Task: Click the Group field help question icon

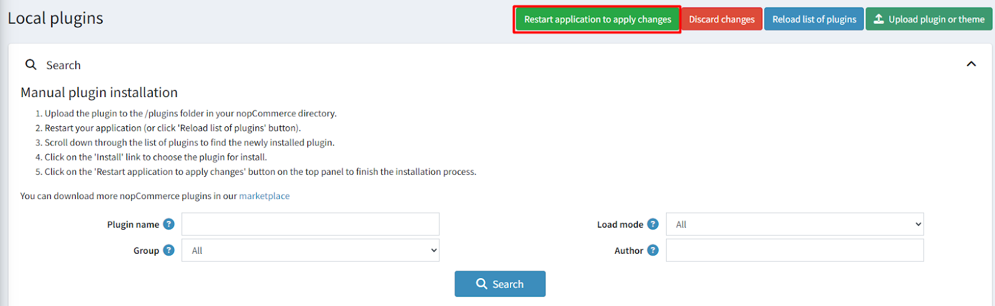Action: [x=169, y=250]
